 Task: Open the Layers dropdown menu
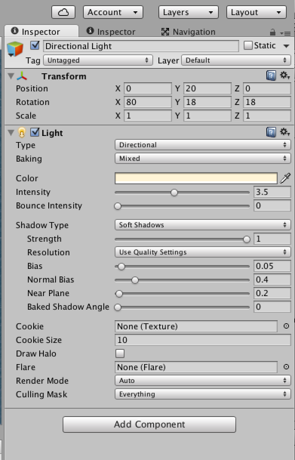point(188,12)
